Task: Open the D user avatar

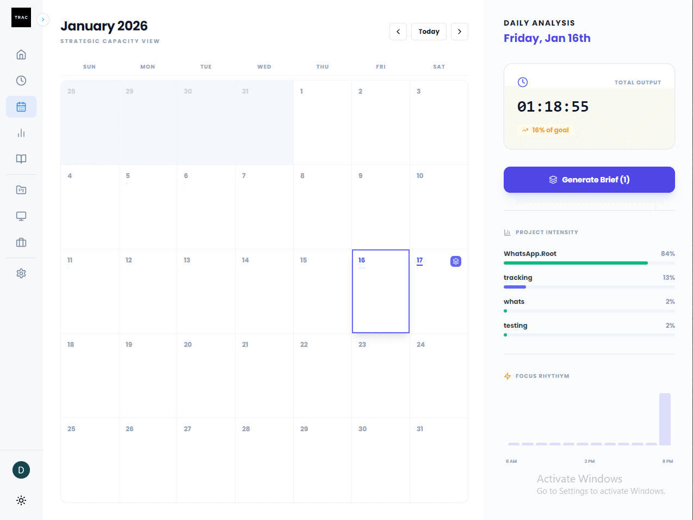Action: pos(21,469)
